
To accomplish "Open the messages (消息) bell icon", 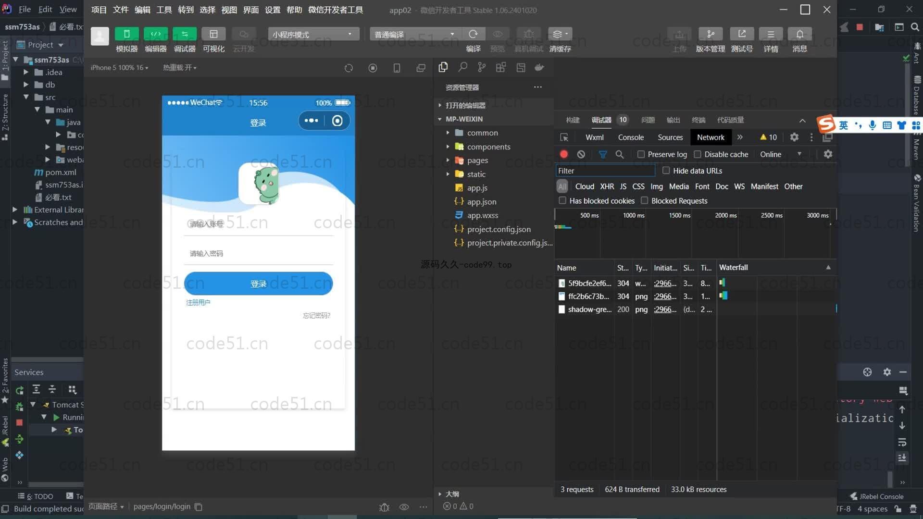I will [x=799, y=34].
